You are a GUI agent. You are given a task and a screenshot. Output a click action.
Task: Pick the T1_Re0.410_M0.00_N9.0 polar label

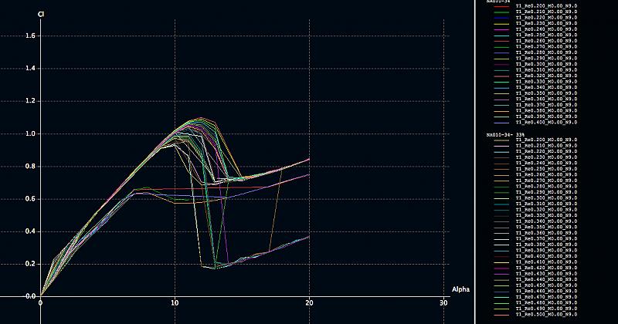point(546,262)
